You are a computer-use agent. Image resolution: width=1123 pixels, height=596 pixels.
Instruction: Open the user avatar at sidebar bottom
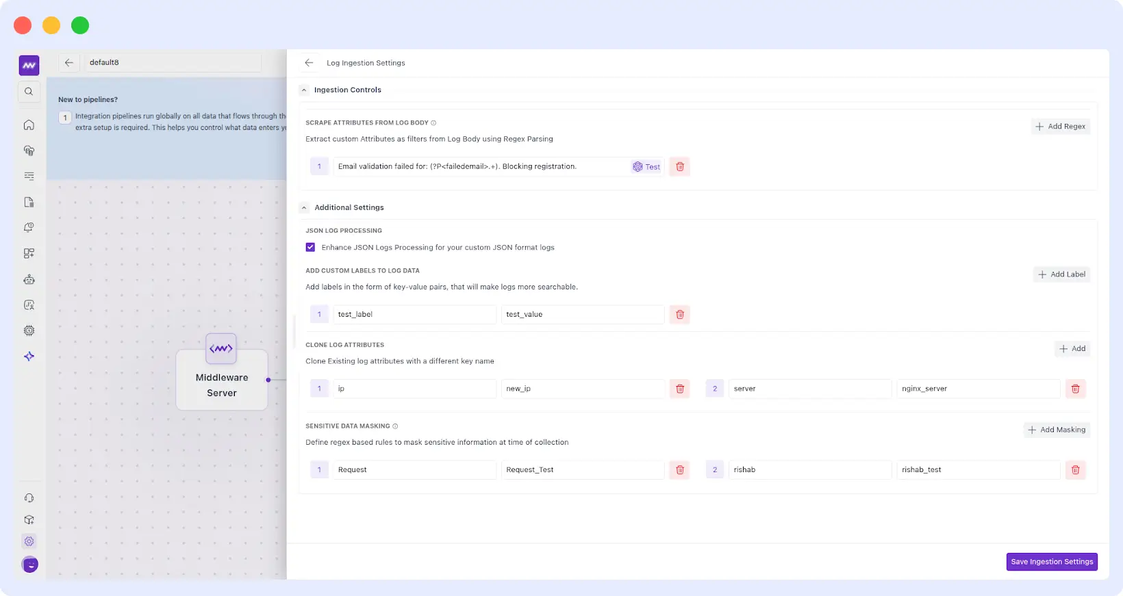pyautogui.click(x=29, y=565)
